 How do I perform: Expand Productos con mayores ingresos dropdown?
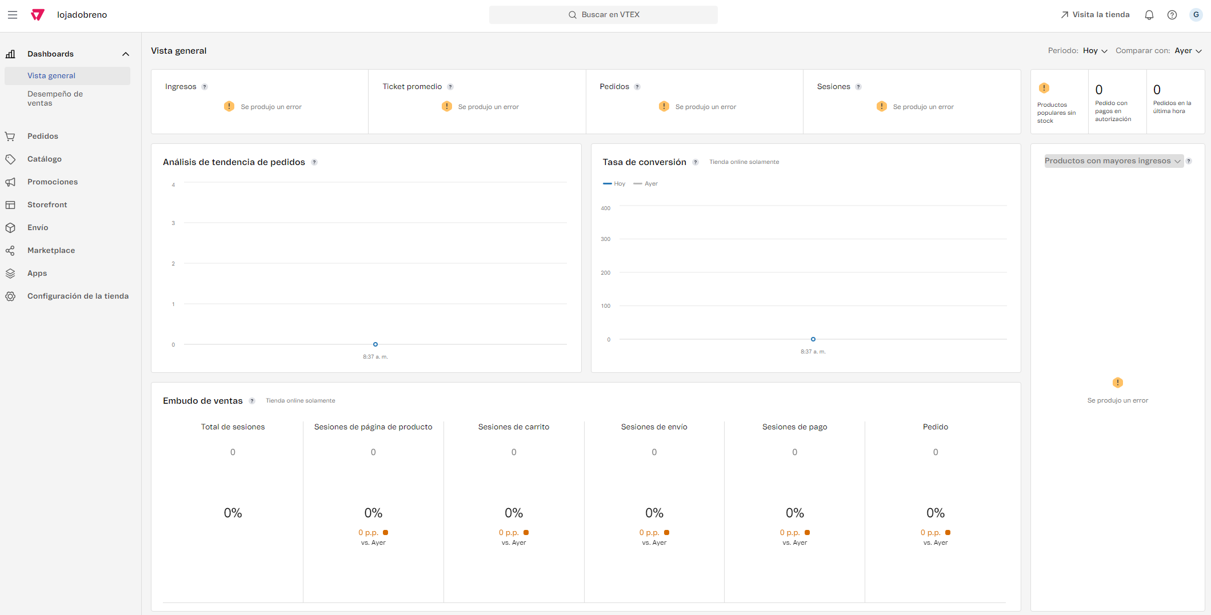tap(1113, 161)
